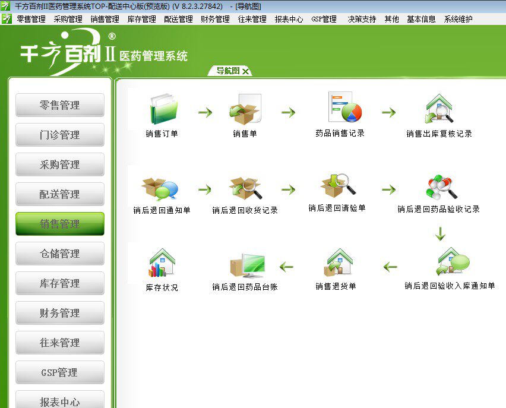Open the 销售单 box icon
506x408 pixels.
245,109
